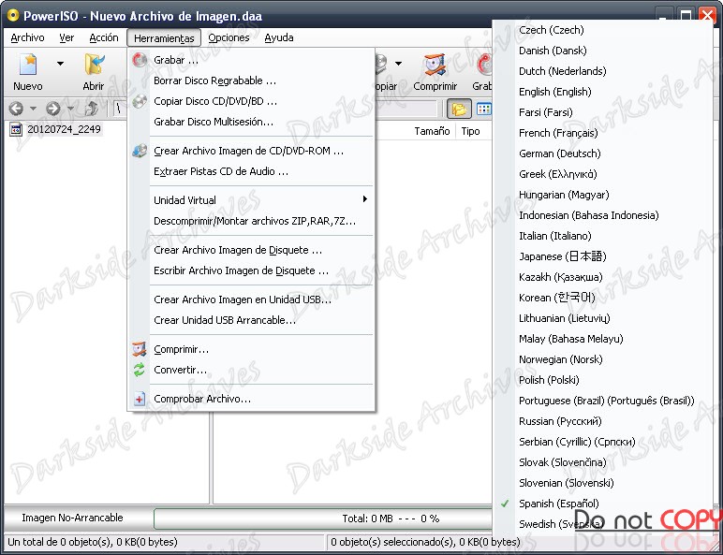This screenshot has height=555, width=723.
Task: Toggle the folders view icon
Action: coord(459,109)
